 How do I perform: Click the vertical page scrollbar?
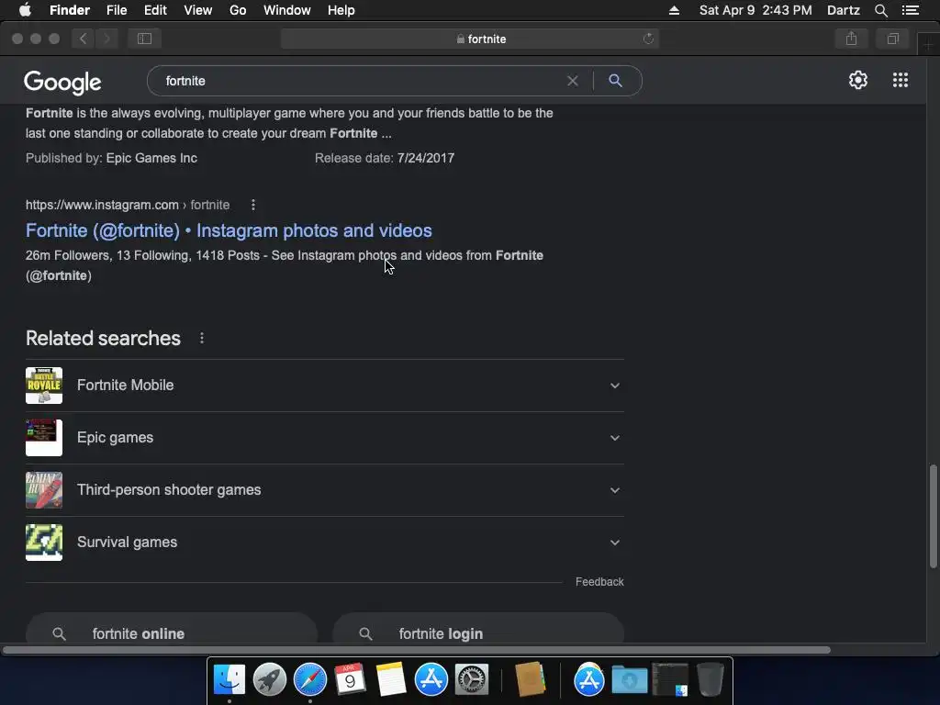click(933, 516)
